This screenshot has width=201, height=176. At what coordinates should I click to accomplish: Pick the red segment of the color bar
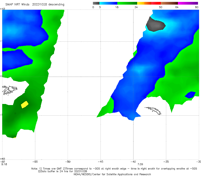(x=156, y=3)
